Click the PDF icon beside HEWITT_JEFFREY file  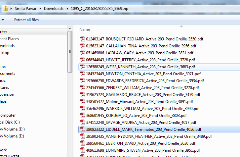click(82, 60)
